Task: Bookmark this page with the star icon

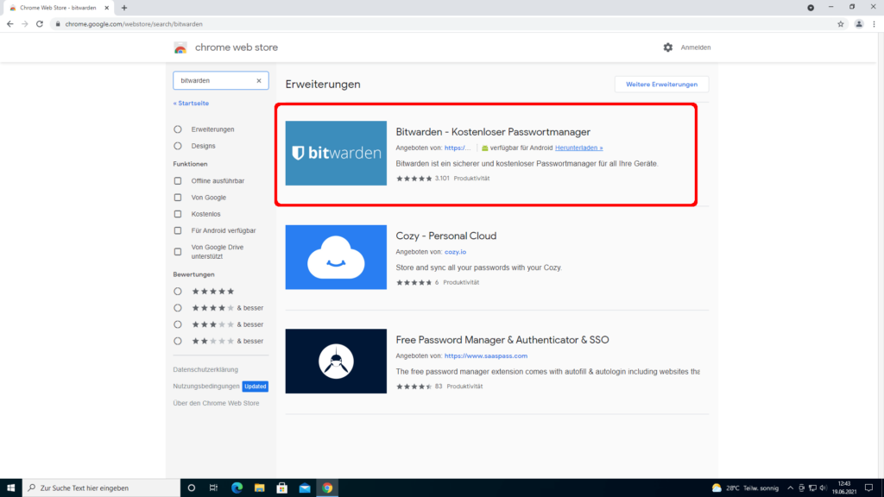Action: click(x=841, y=23)
